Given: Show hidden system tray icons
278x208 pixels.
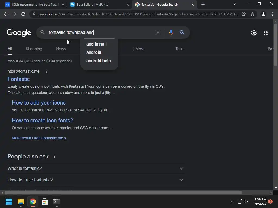Looking at the screenshot, I should (x=232, y=201).
